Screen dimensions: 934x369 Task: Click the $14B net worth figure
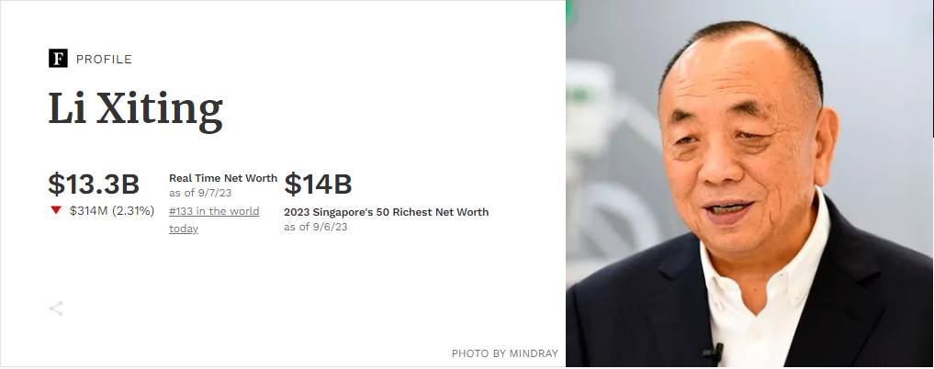[318, 184]
